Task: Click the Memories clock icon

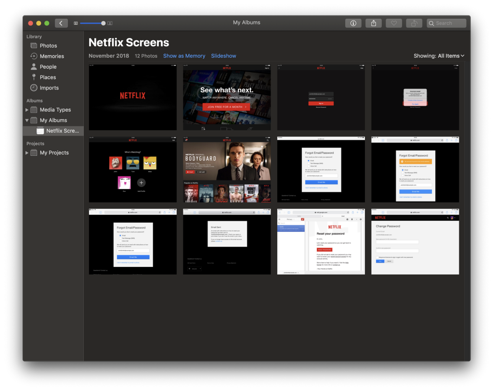Action: coord(34,56)
